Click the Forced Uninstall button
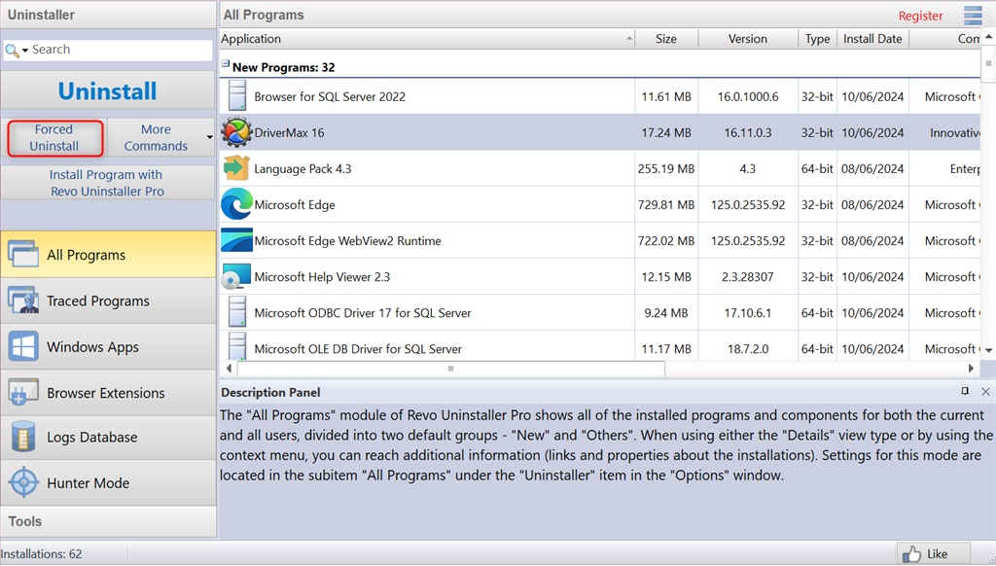This screenshot has width=996, height=566. point(54,137)
